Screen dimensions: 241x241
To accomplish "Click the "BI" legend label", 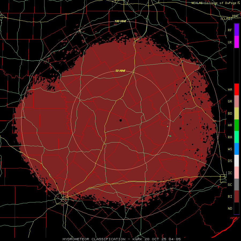I will pyautogui.click(x=230, y=197).
